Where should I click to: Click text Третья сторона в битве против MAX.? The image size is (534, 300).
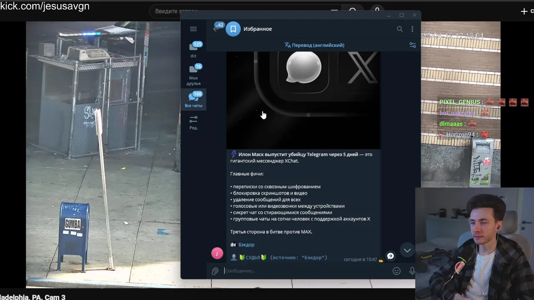point(271,232)
